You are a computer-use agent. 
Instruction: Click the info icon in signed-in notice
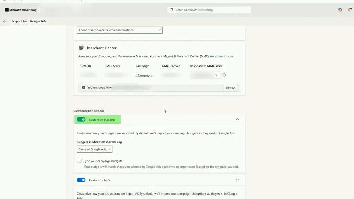click(x=84, y=87)
